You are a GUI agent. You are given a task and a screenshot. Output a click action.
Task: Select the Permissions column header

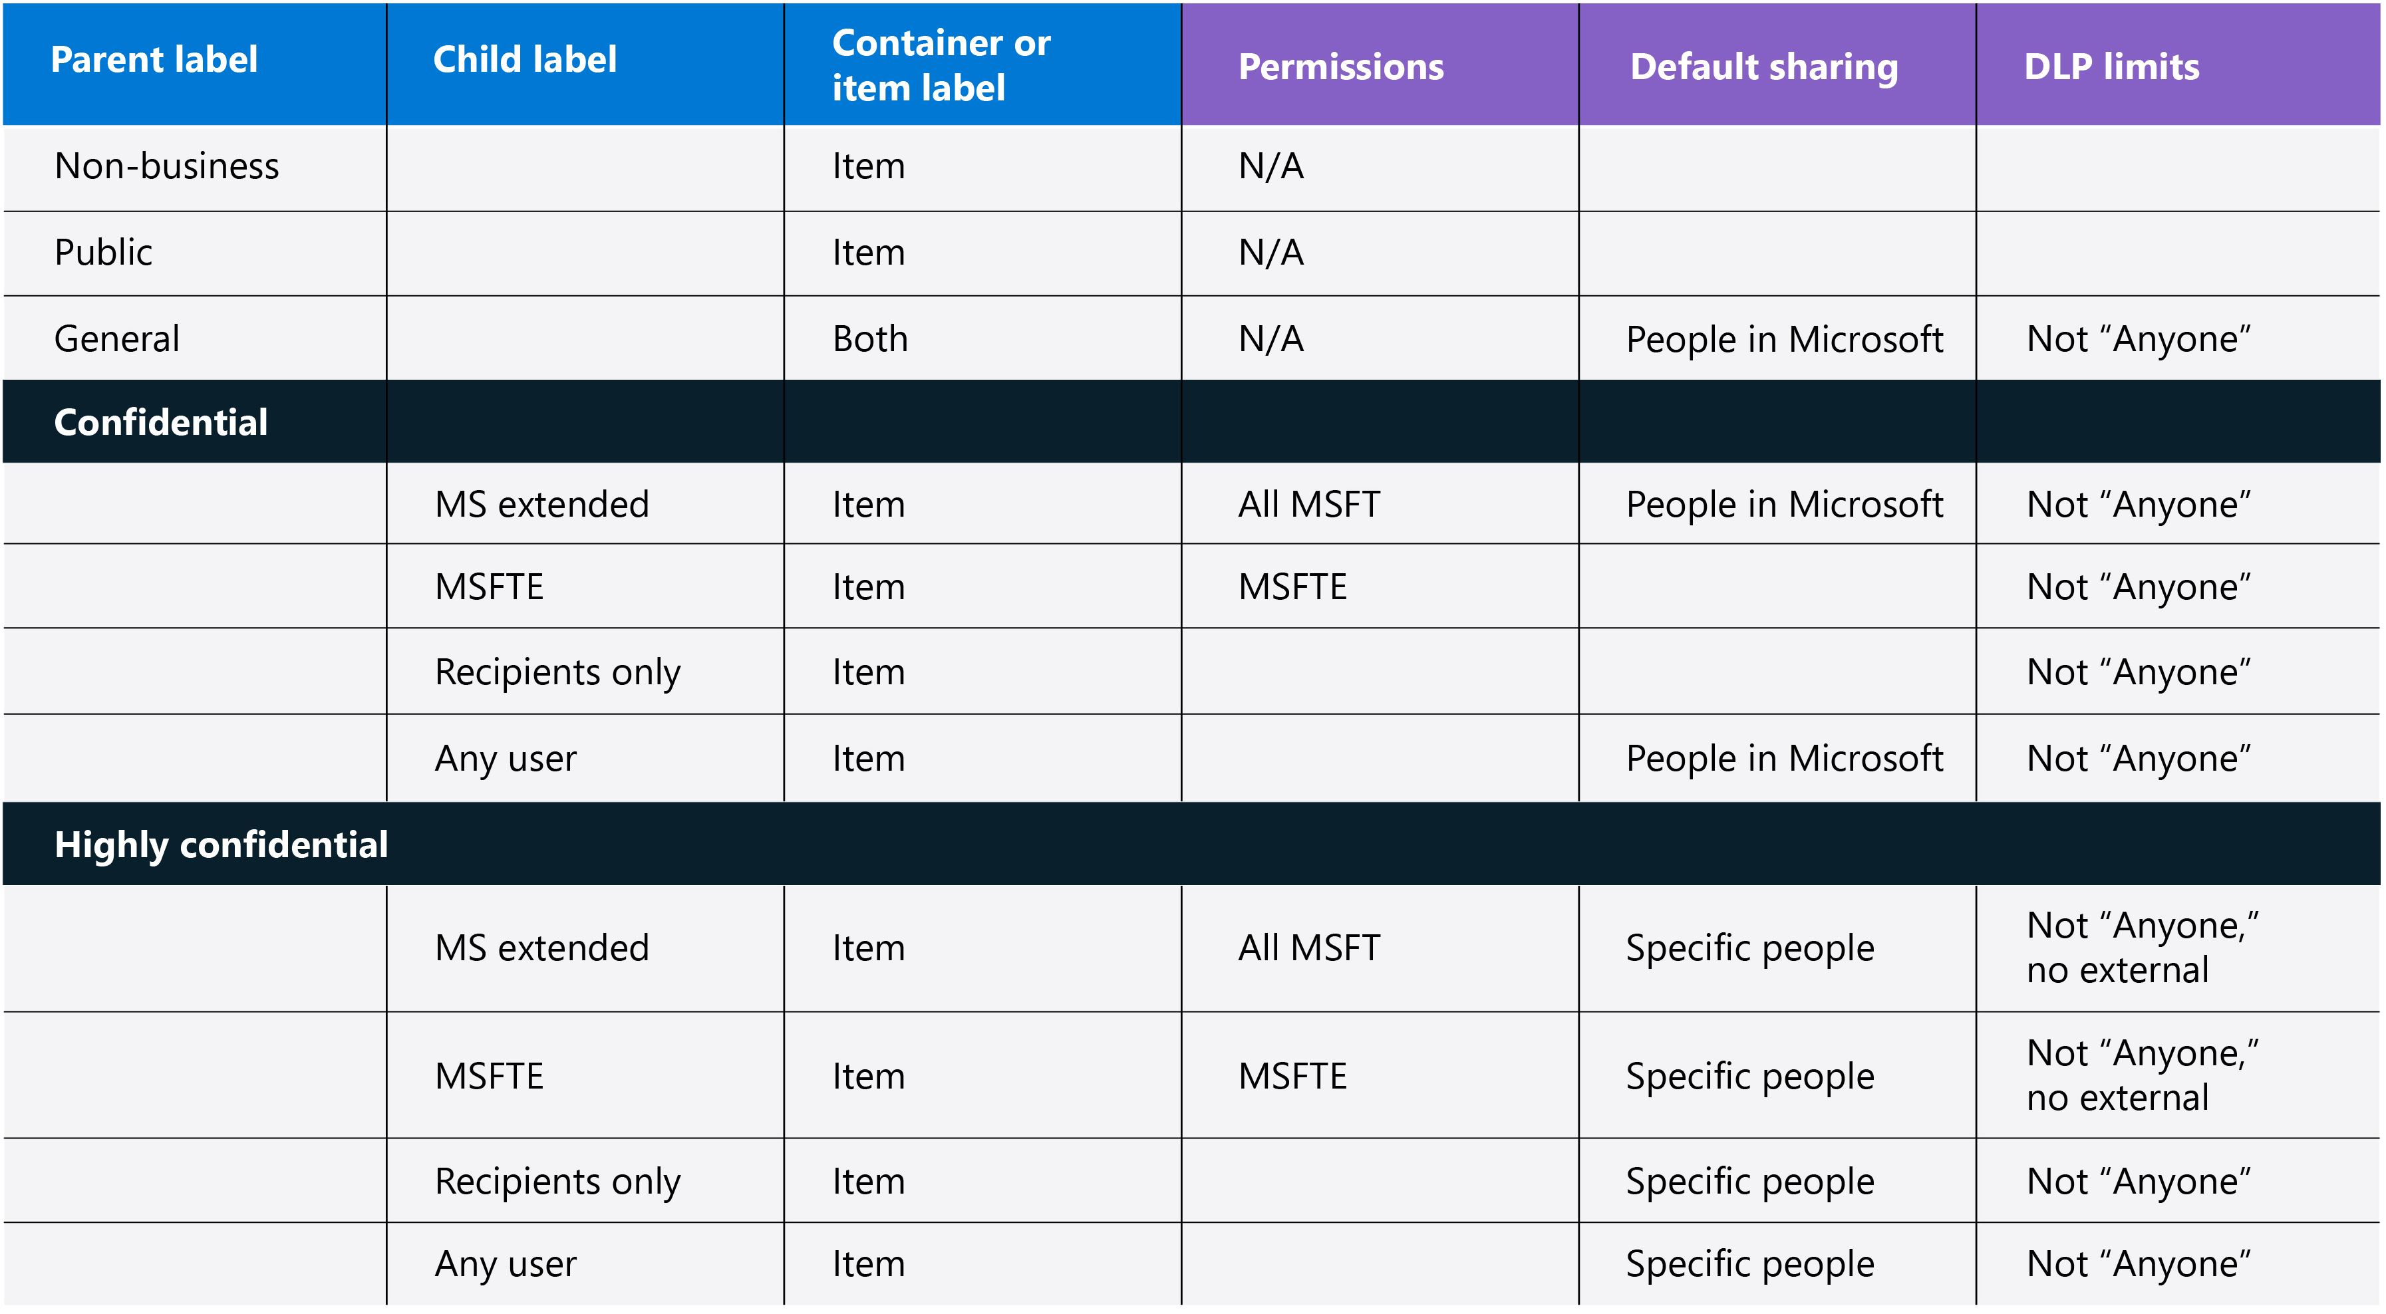point(1340,66)
